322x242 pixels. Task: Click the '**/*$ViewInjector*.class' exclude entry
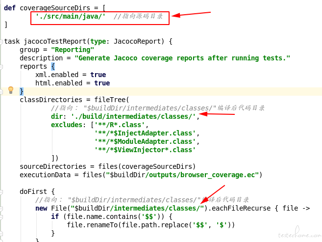click(x=145, y=150)
